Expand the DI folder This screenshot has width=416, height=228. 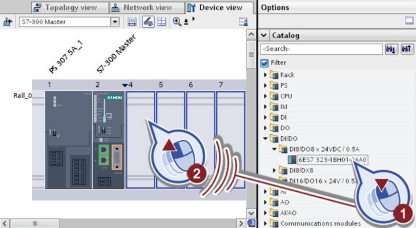265,117
